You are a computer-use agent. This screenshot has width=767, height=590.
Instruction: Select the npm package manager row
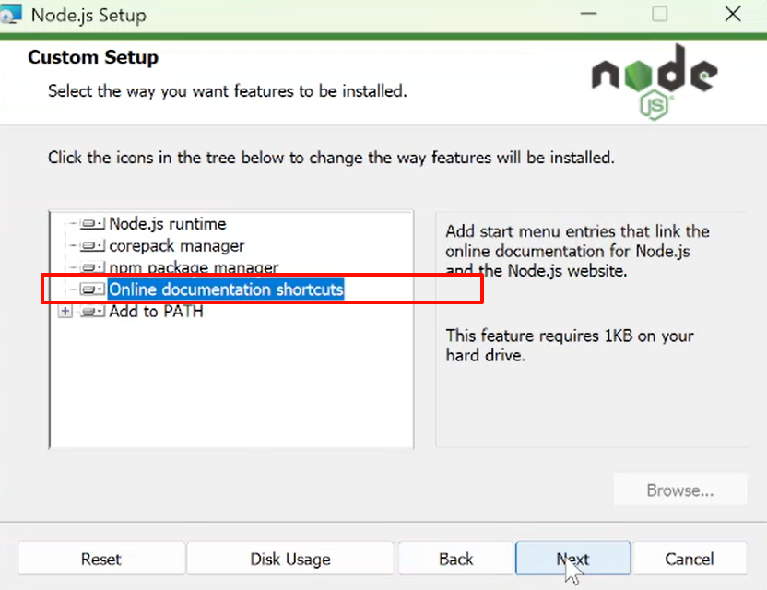[194, 267]
